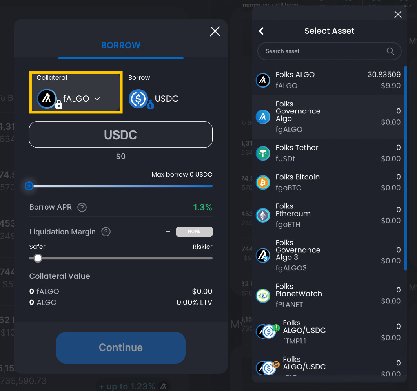Click the USDC borrow token icon
417x391 pixels.
(138, 99)
